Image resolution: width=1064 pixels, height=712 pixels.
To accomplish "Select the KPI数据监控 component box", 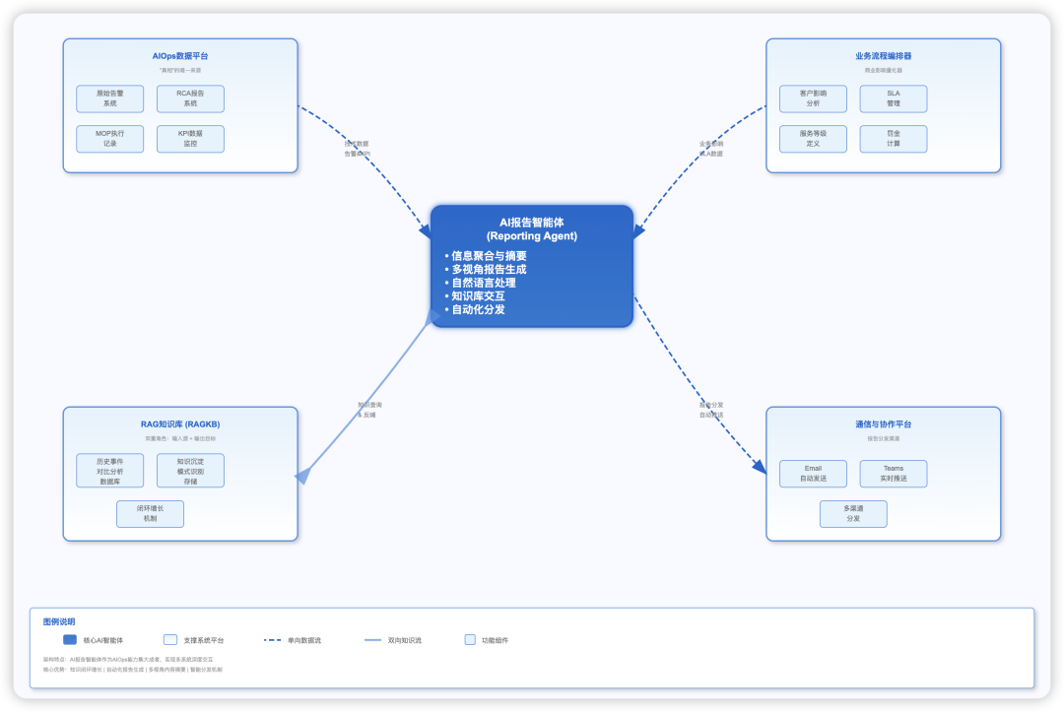I will click(x=190, y=139).
